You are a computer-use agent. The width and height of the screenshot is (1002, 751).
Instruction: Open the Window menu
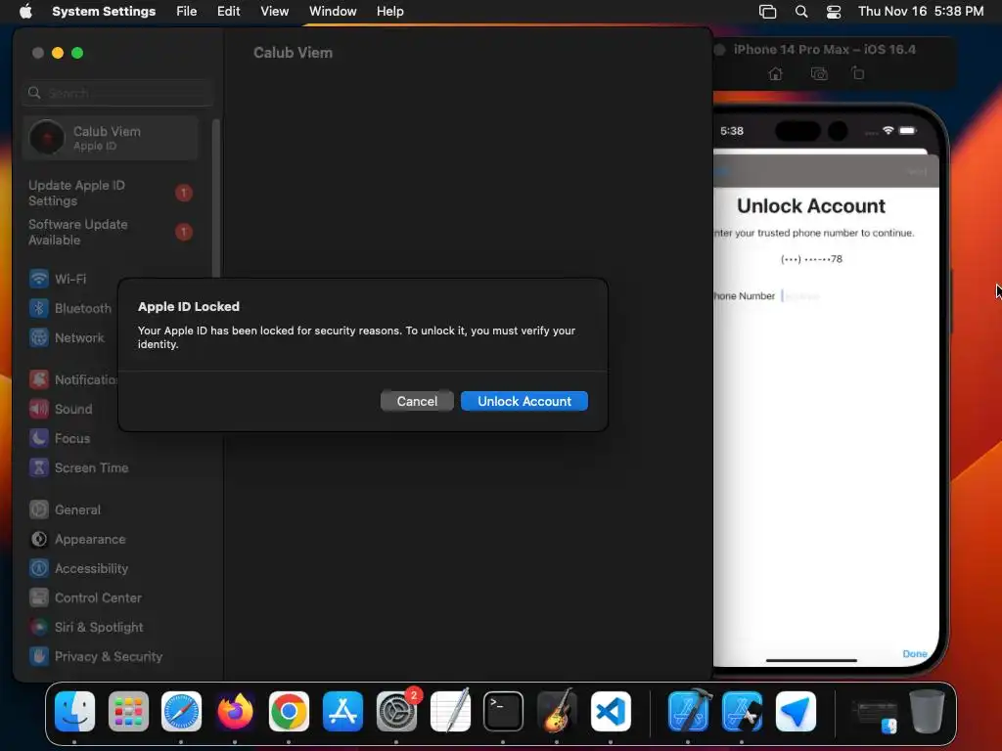coord(333,12)
